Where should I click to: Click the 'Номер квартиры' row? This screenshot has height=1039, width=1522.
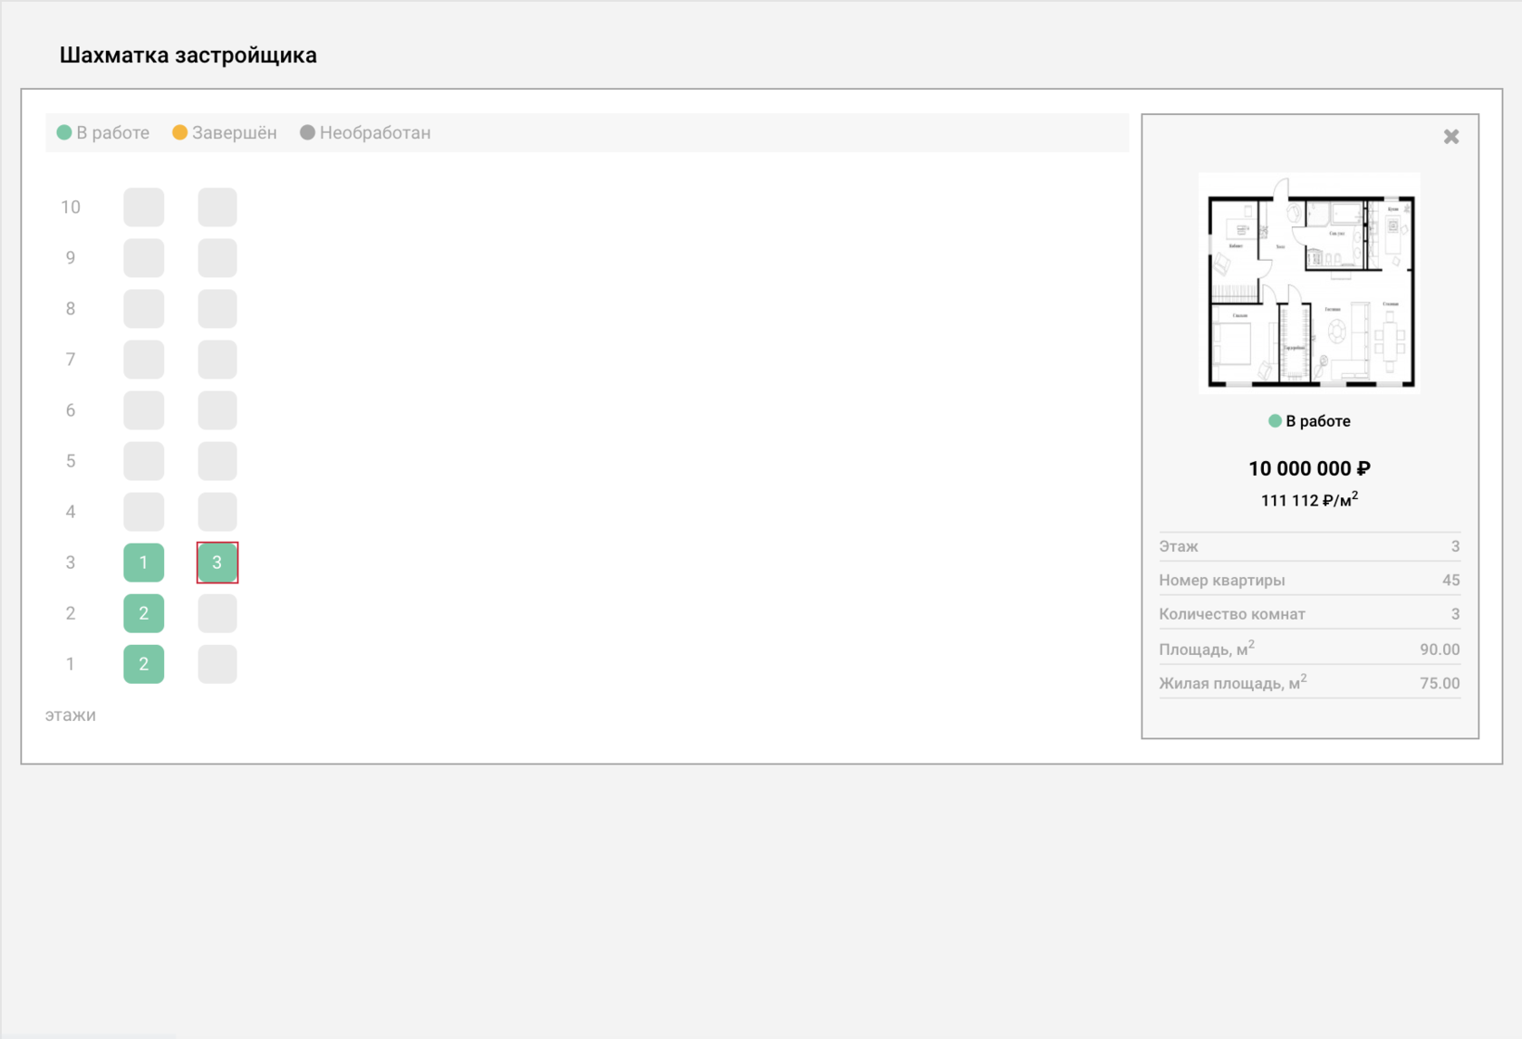pyautogui.click(x=1309, y=580)
